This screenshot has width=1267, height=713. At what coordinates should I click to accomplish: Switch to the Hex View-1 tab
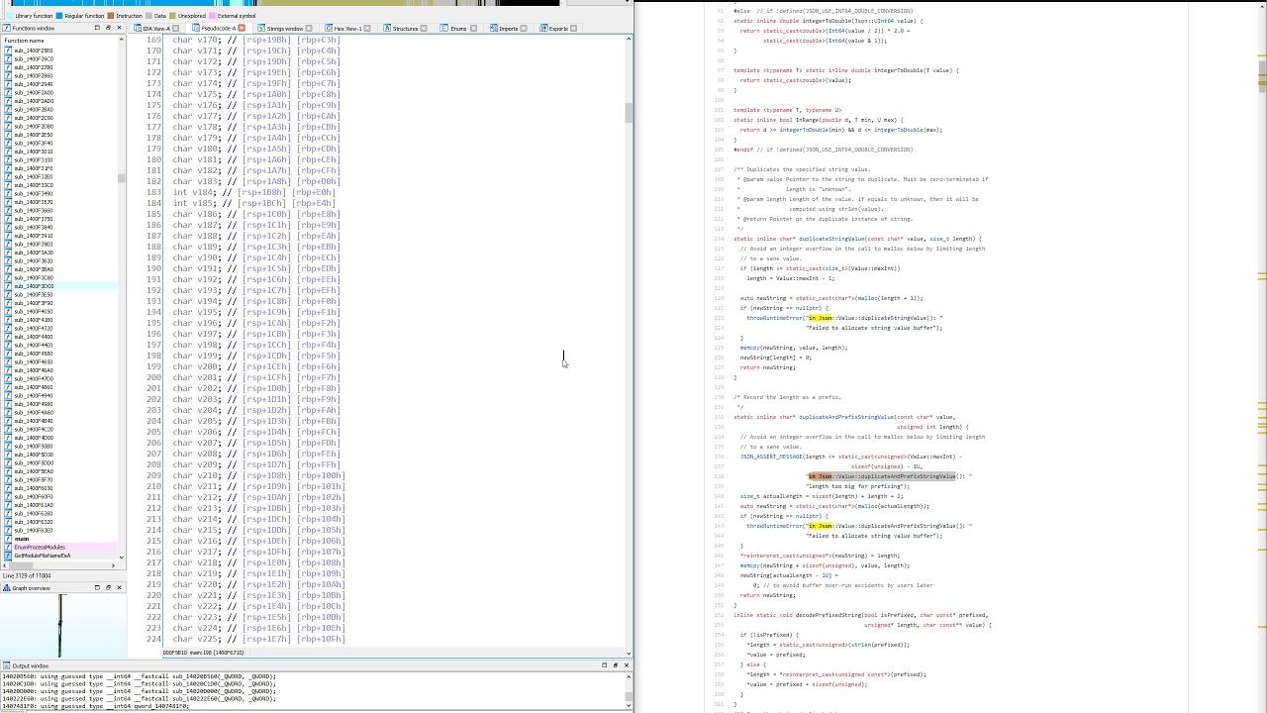(x=347, y=29)
